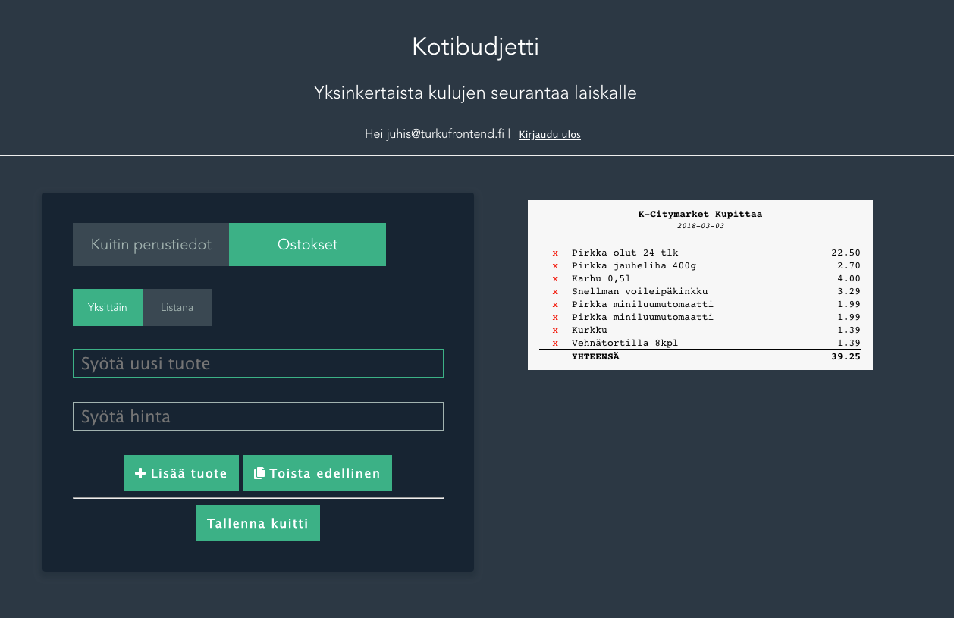Delete Pirkka olut 24 tlk using its red x
Screen dimensions: 954x618
555,253
